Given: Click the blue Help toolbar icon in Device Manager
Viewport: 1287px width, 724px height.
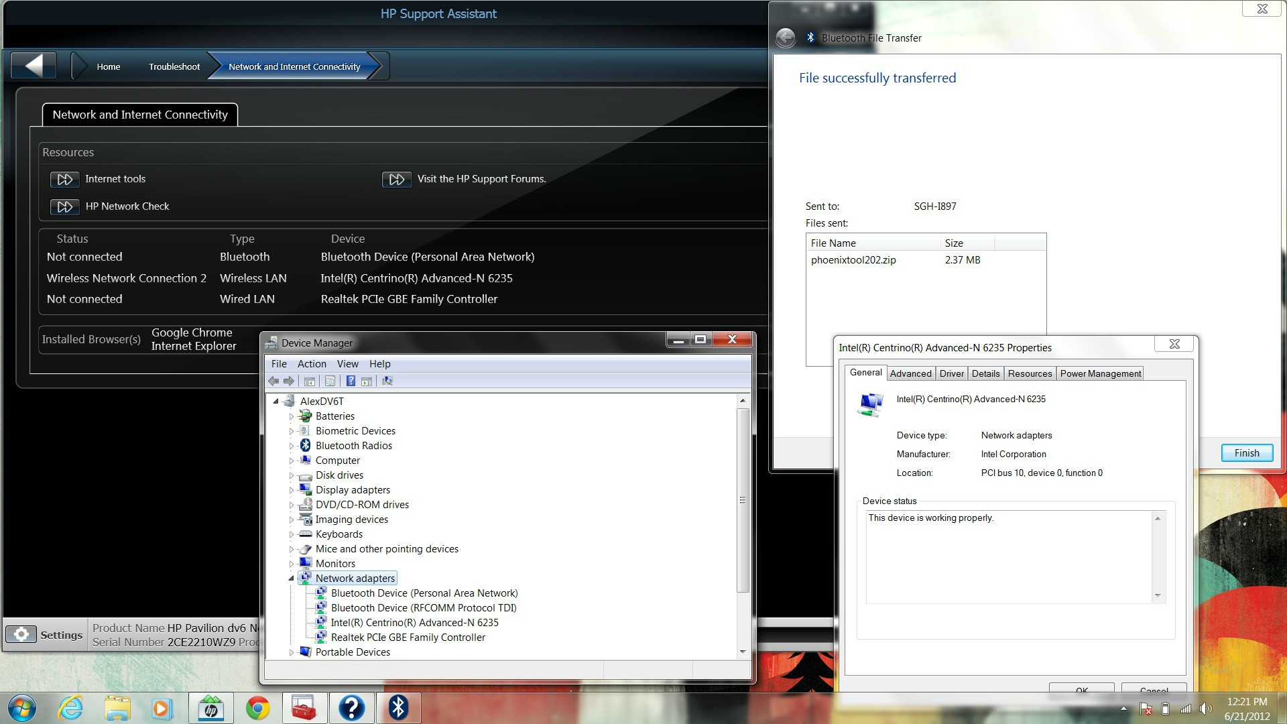Looking at the screenshot, I should tap(351, 381).
